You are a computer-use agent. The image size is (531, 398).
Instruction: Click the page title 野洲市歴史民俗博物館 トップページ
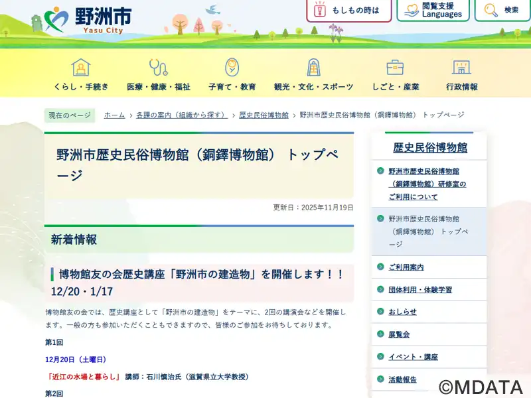pos(197,165)
